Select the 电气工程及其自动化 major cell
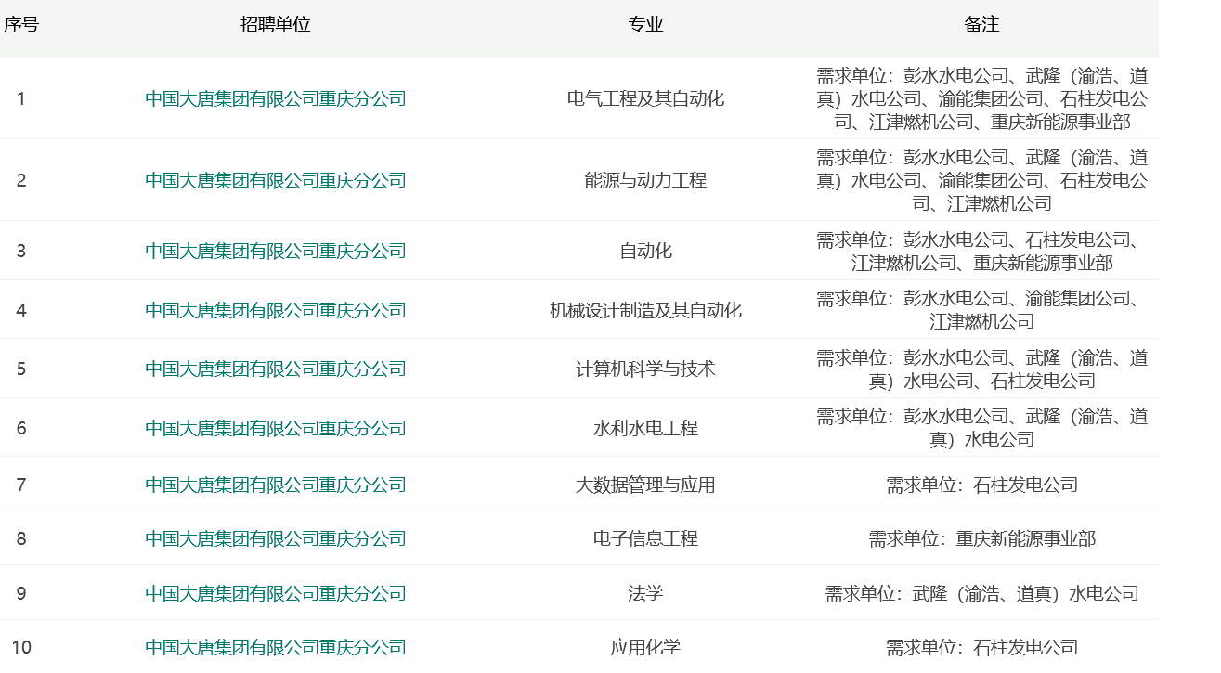This screenshot has width=1221, height=673. click(x=645, y=98)
